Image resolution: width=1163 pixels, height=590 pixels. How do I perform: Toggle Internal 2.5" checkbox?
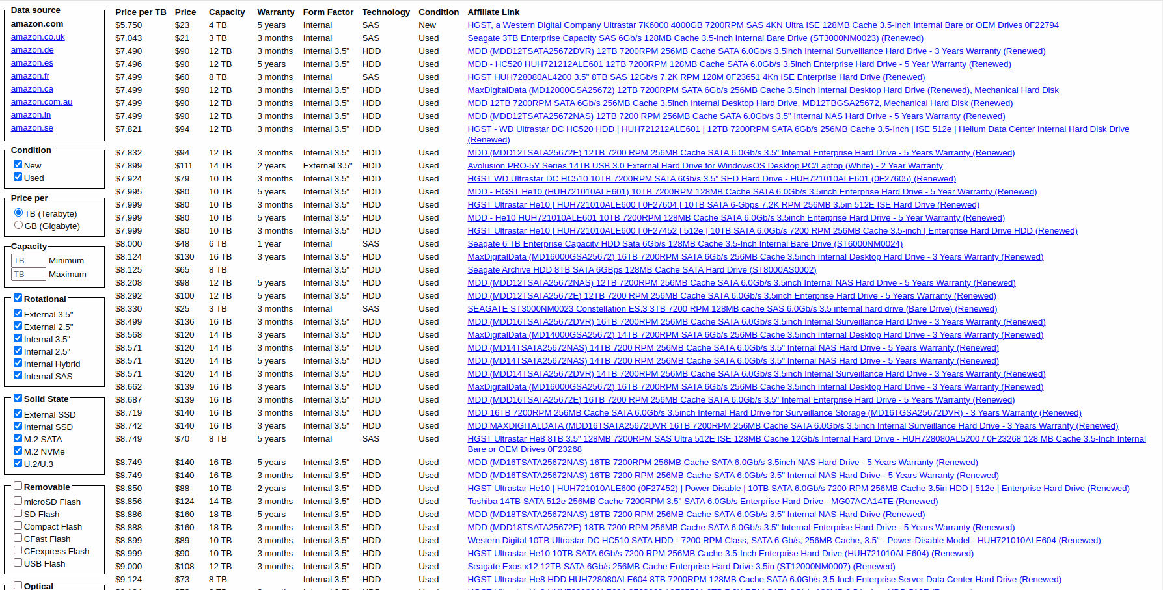pyautogui.click(x=18, y=351)
